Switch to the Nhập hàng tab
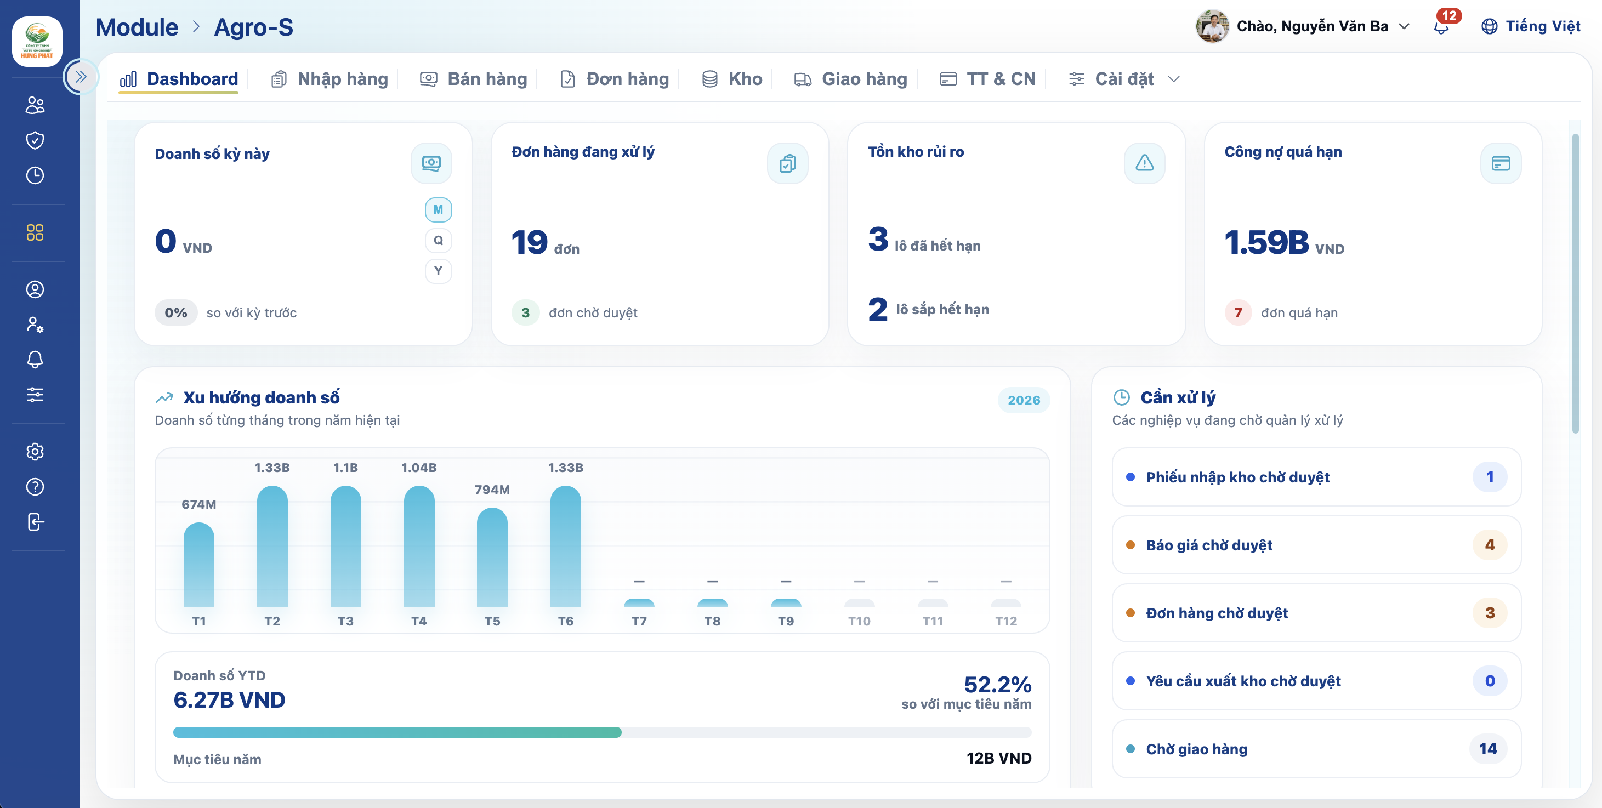1602x808 pixels. (x=330, y=79)
